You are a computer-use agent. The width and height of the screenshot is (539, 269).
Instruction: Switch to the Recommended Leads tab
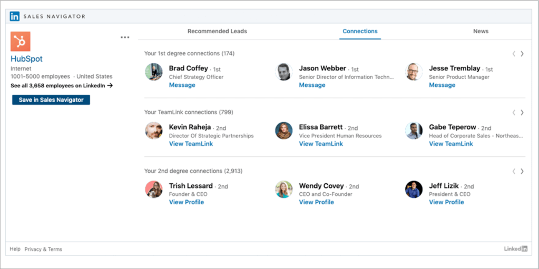tap(217, 32)
